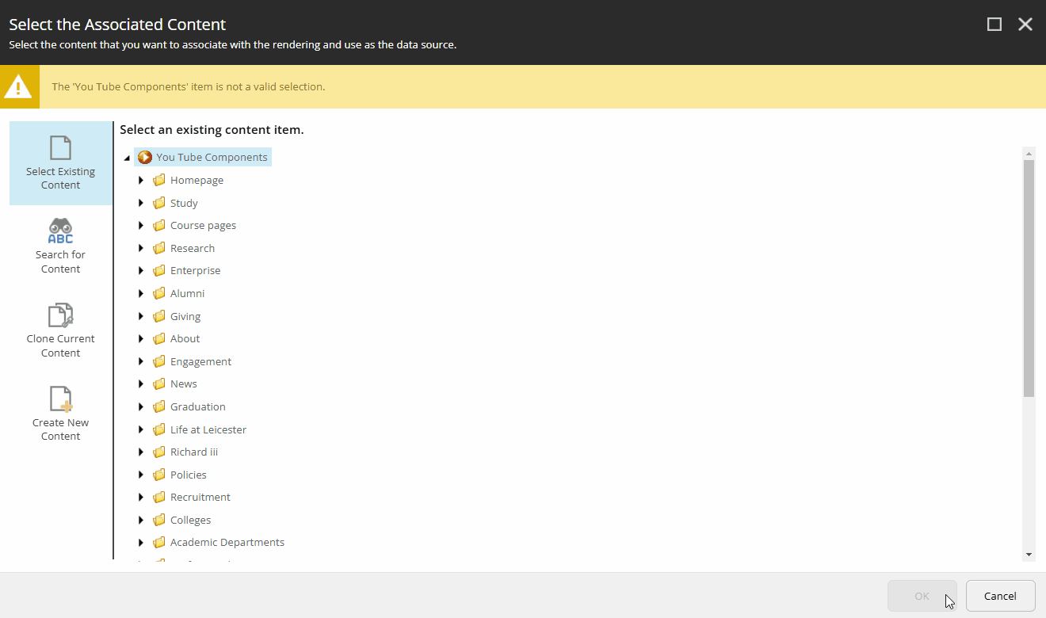This screenshot has width=1046, height=618.
Task: Expand the Academic Departments folder
Action: point(141,542)
